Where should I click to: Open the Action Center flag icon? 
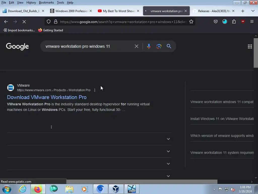tap(220, 189)
